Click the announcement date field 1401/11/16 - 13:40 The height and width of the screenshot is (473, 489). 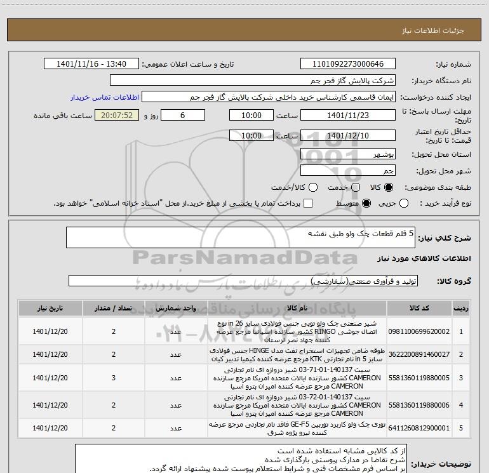click(91, 64)
